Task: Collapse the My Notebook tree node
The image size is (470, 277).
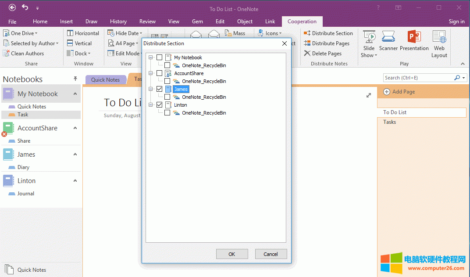Action: point(151,58)
